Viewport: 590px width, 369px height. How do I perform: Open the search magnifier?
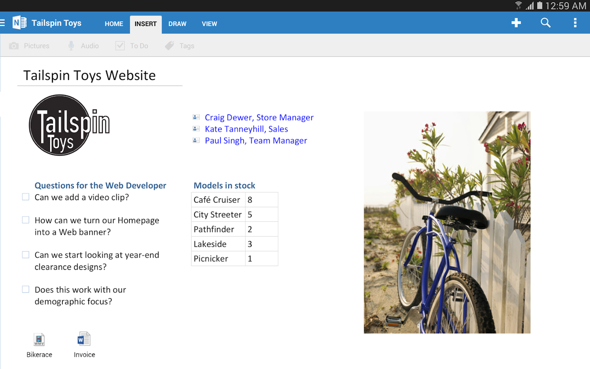(545, 23)
